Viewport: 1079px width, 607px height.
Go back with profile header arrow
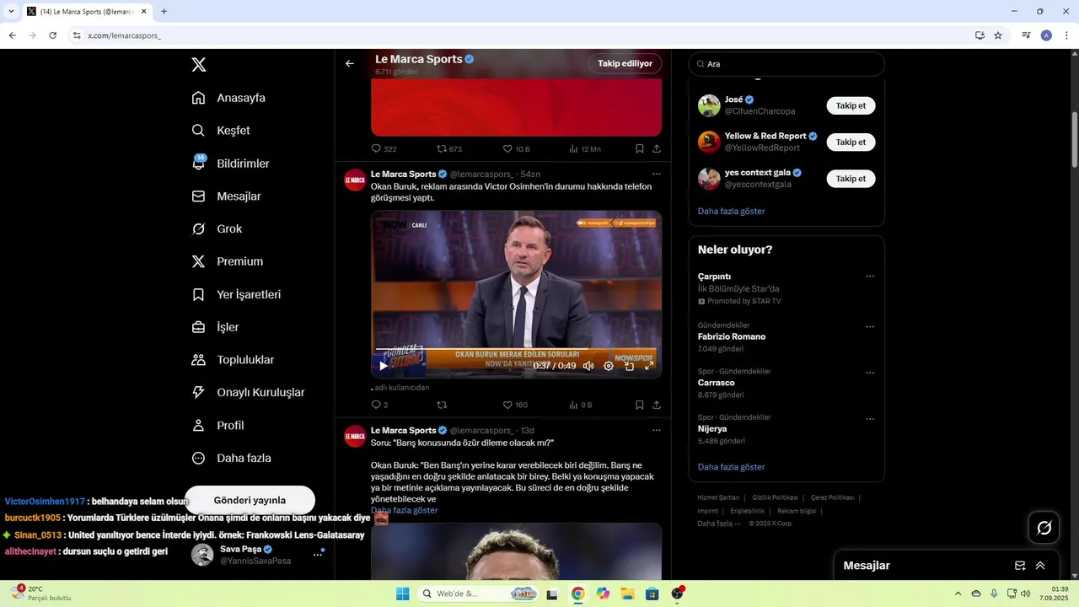pyautogui.click(x=350, y=63)
